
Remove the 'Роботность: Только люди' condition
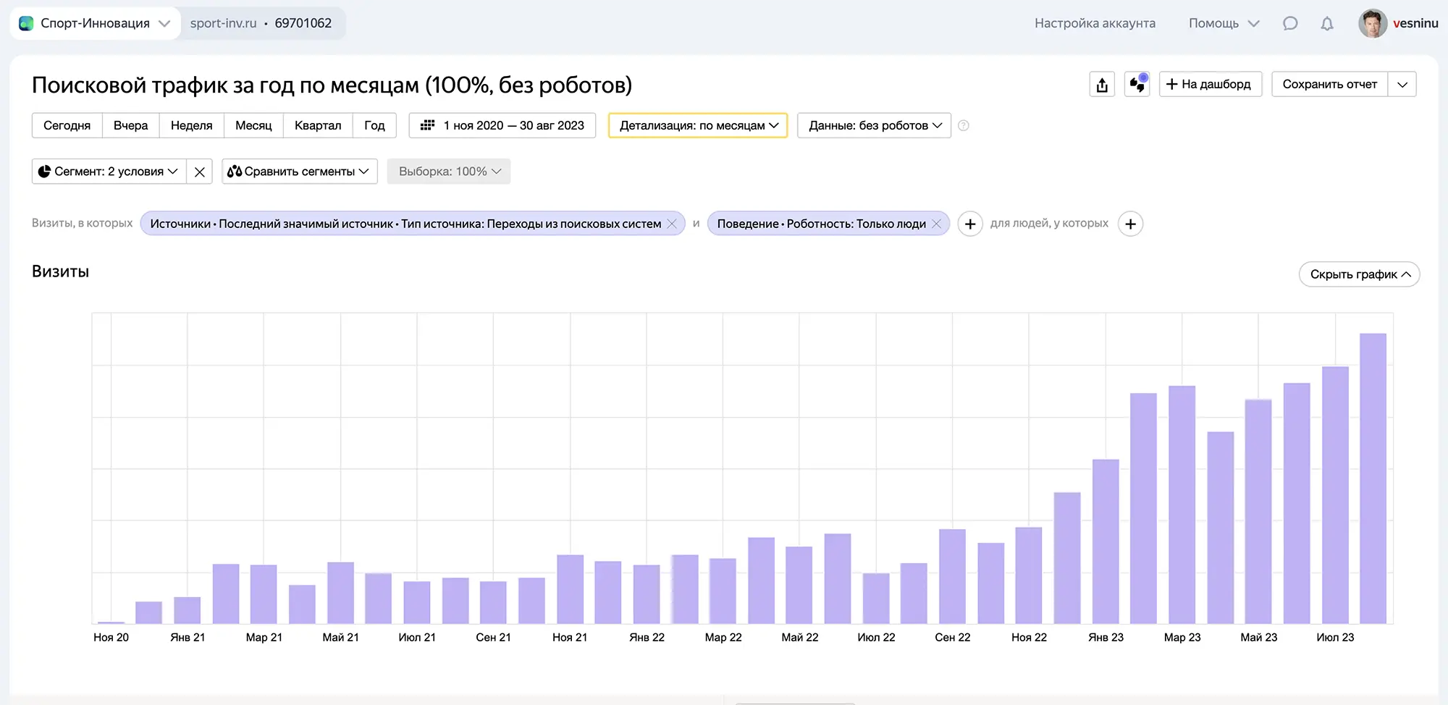pos(936,223)
